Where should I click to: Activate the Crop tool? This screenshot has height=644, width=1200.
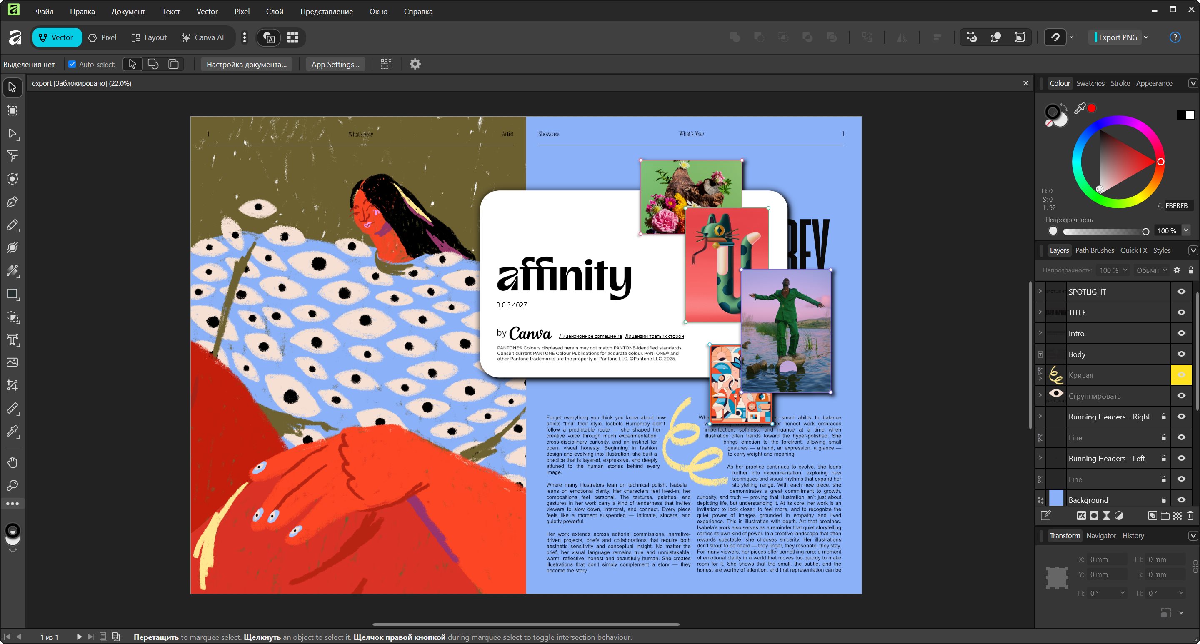coord(12,385)
